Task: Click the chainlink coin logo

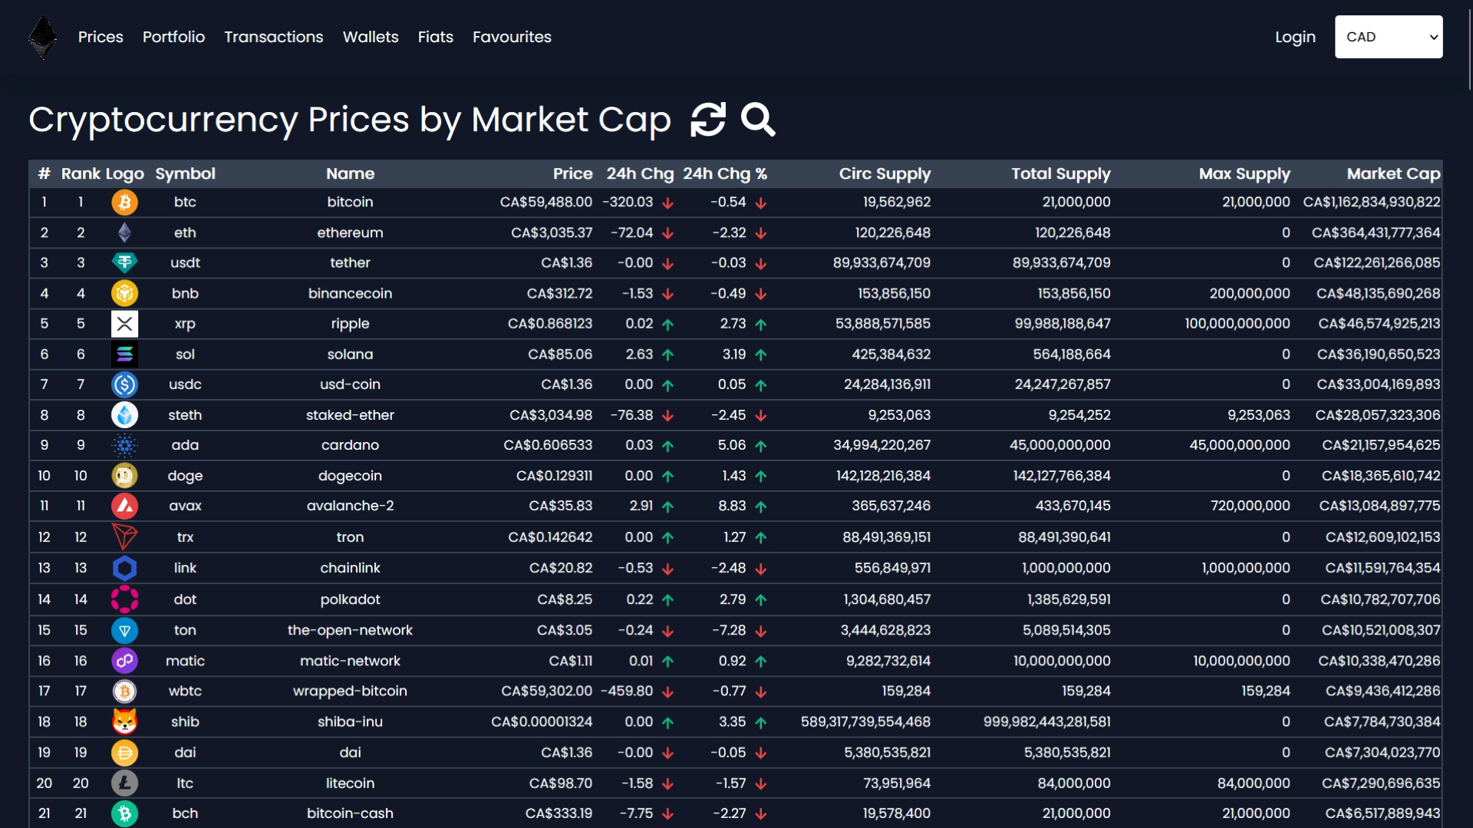Action: point(124,568)
